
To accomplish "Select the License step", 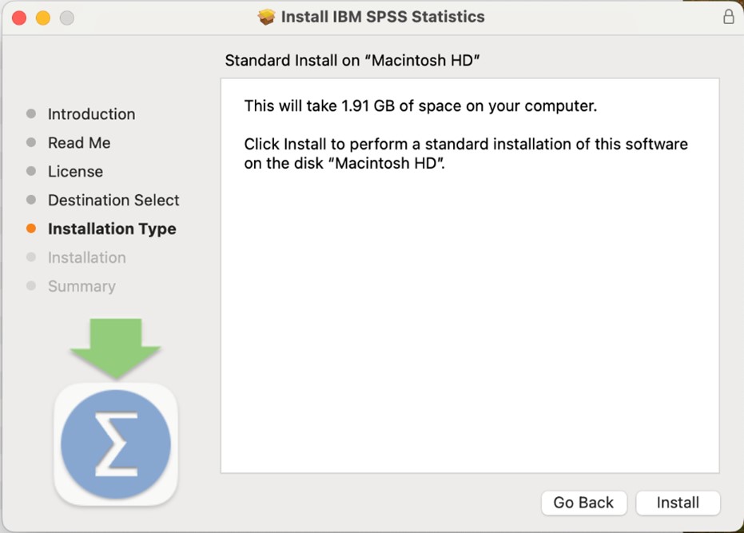I will tap(75, 172).
